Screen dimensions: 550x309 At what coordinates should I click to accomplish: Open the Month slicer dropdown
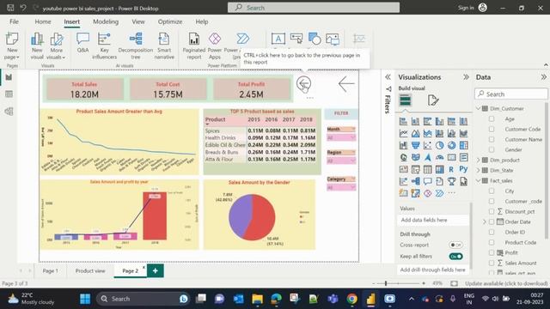tap(341, 137)
